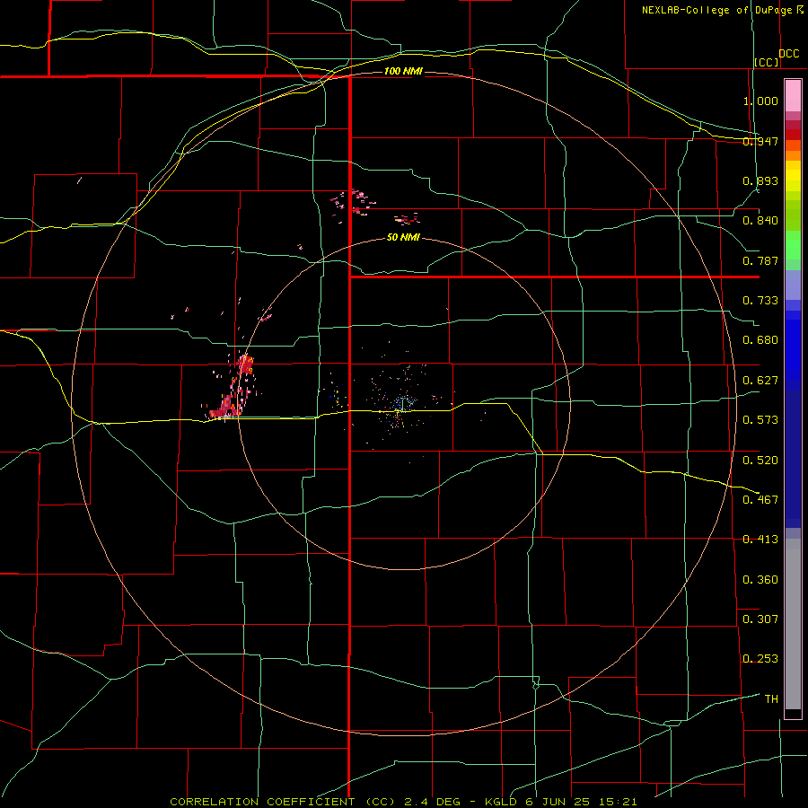This screenshot has width=808, height=808.
Task: Click the 2.4 DEG elevation angle text
Action: coord(433,802)
